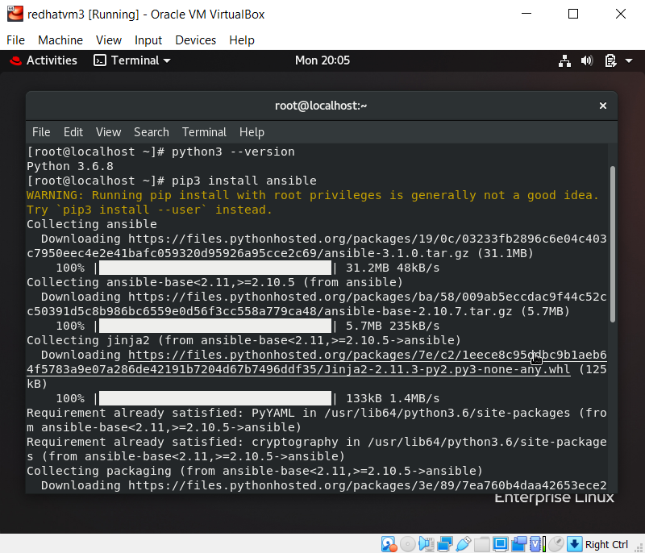
Task: Click the audio settings icon in VirtualBox status bar
Action: pyautogui.click(x=427, y=544)
